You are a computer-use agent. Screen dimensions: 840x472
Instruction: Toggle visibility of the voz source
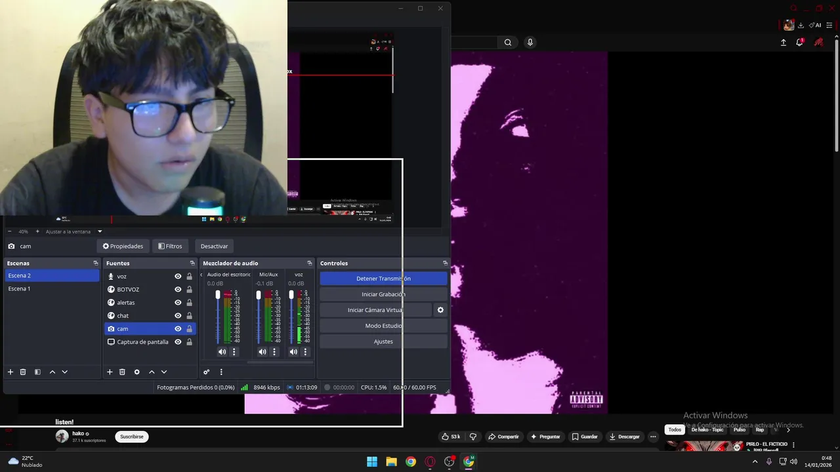[x=178, y=277]
